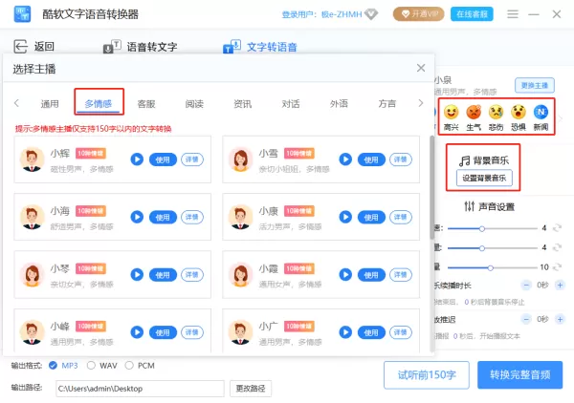Increase playback delay seconds

pos(560,319)
